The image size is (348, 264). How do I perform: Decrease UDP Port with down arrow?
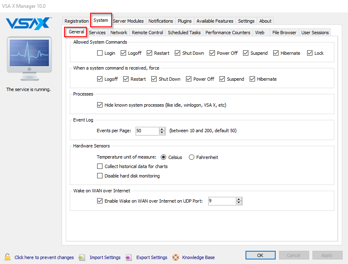(x=239, y=203)
